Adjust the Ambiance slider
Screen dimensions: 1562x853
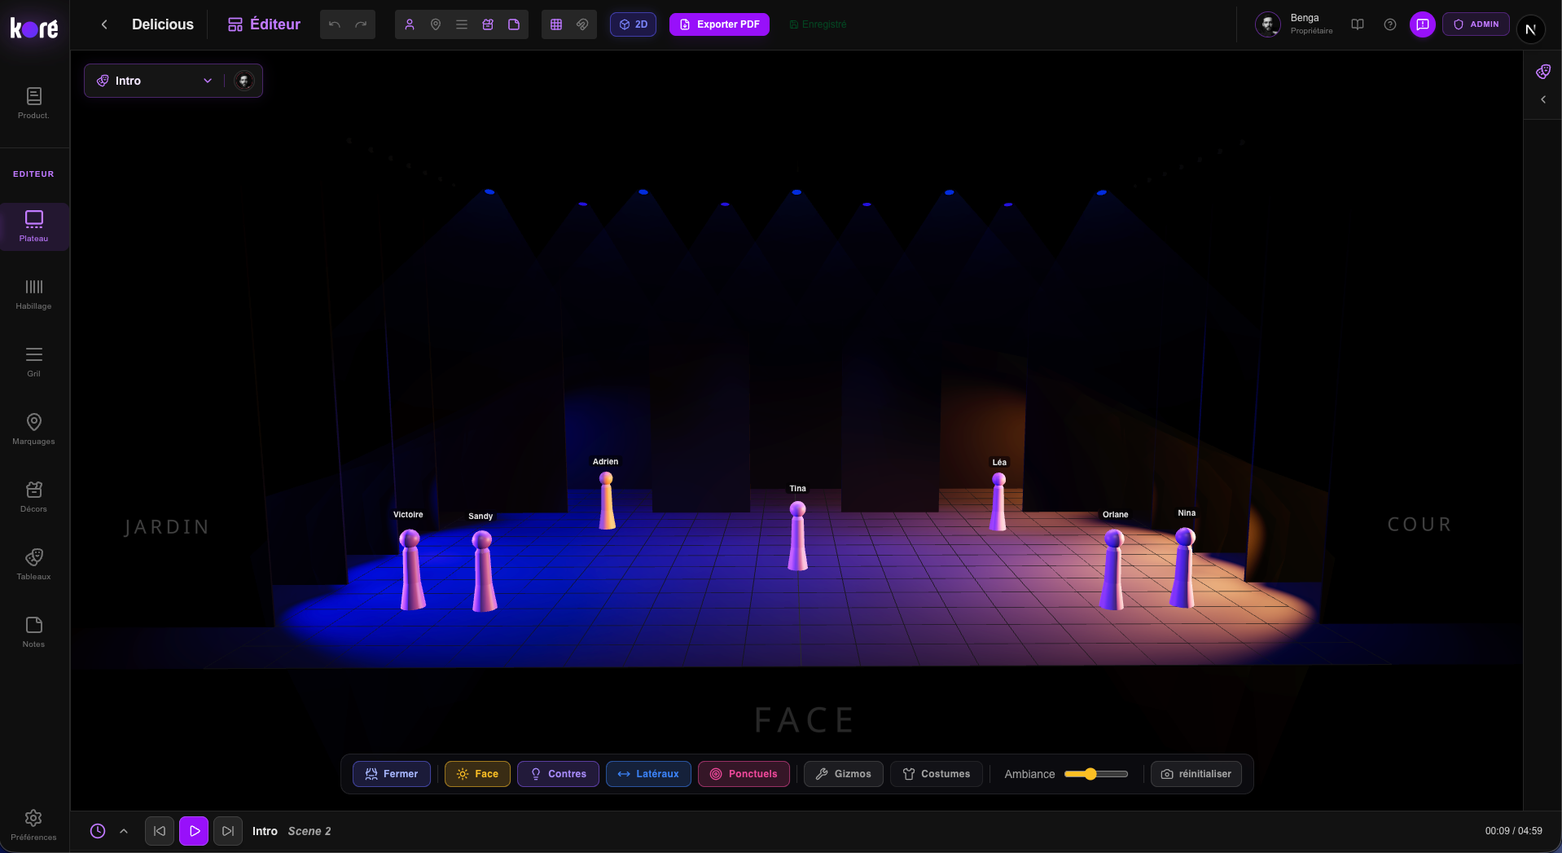pos(1090,774)
